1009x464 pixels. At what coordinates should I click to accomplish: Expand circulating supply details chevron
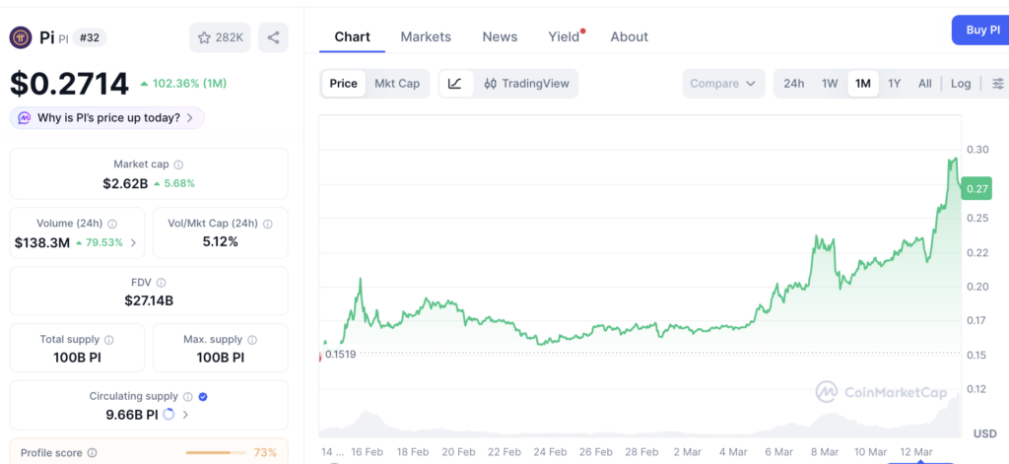pos(185,415)
